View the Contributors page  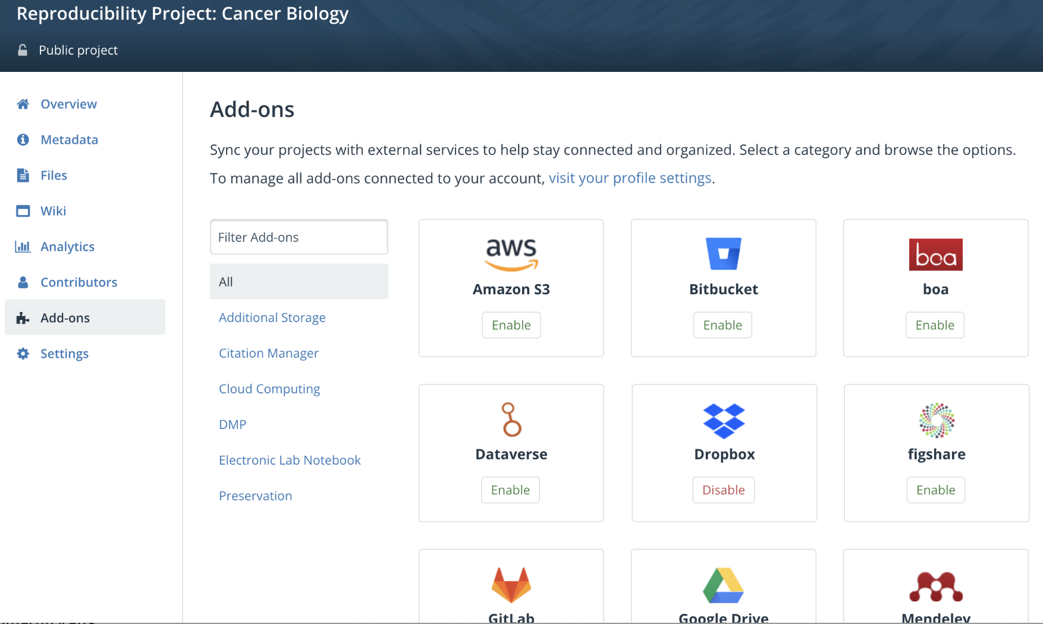pos(78,282)
